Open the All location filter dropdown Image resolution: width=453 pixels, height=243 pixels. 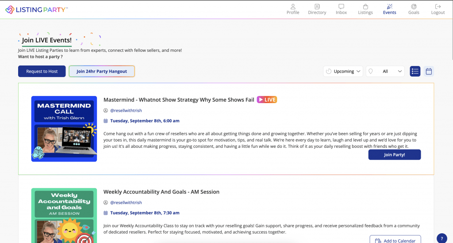(x=385, y=71)
